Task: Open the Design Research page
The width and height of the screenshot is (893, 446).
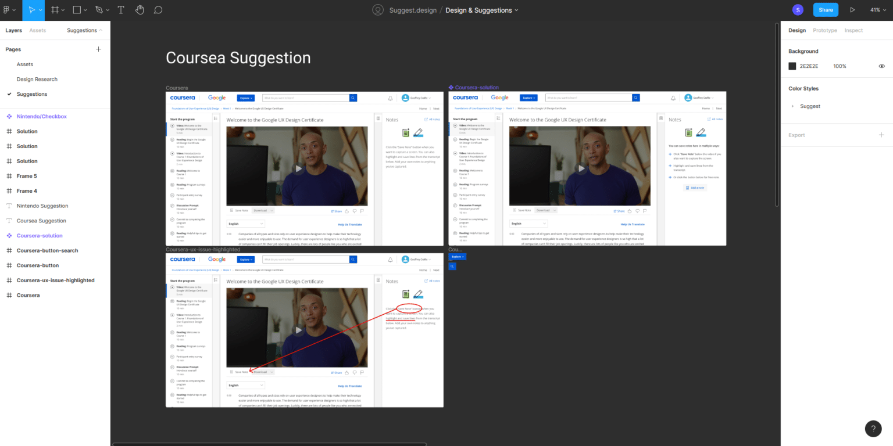Action: point(37,79)
